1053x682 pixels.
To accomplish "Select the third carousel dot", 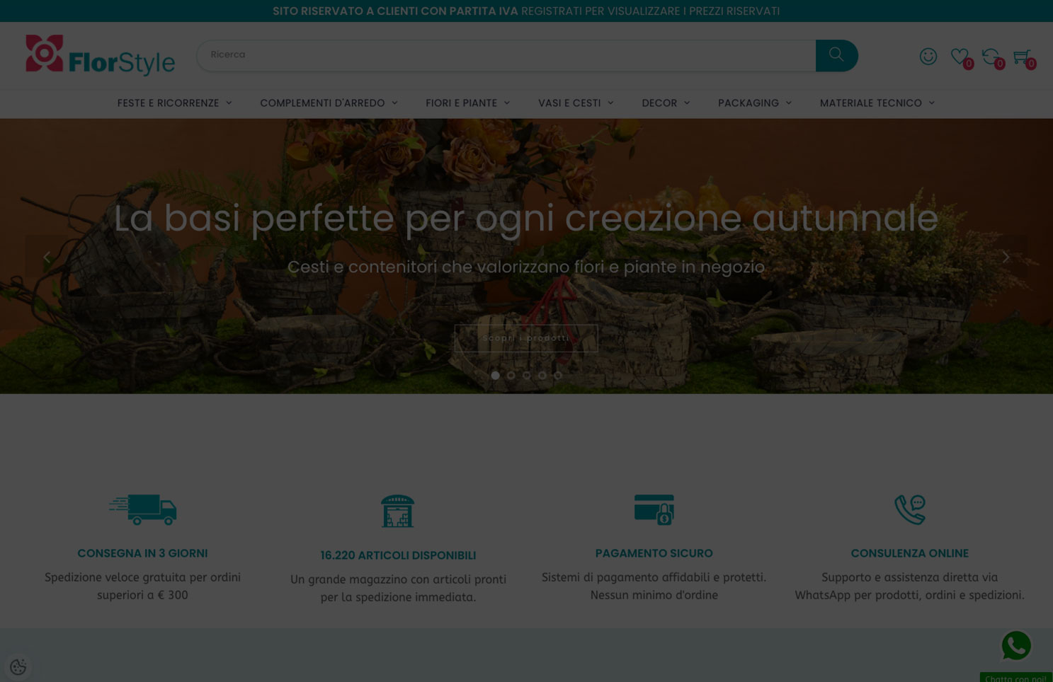I will [x=526, y=376].
